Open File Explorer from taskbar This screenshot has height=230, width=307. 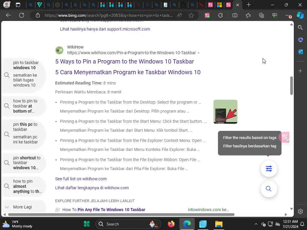[219, 224]
